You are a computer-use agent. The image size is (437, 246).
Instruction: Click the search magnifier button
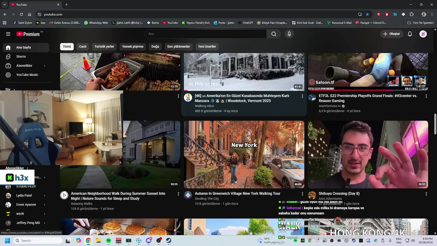(274, 34)
